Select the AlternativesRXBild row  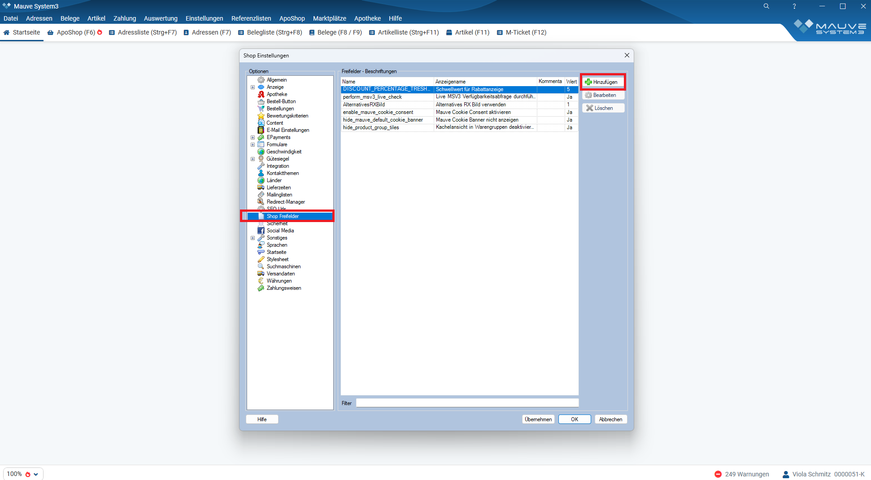(x=459, y=105)
